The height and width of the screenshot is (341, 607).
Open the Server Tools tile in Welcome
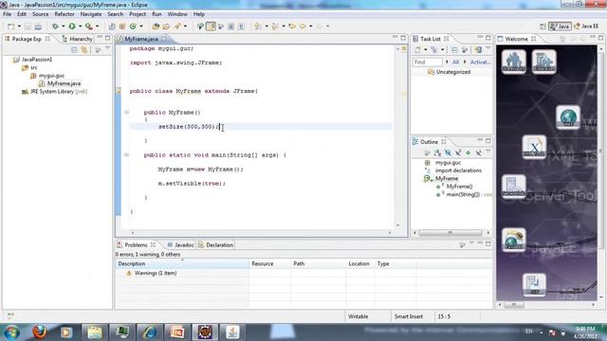point(514,187)
